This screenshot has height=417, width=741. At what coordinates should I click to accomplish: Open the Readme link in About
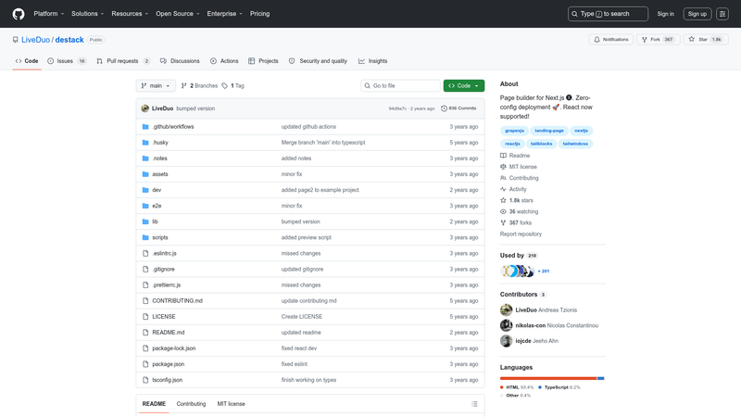click(x=515, y=156)
